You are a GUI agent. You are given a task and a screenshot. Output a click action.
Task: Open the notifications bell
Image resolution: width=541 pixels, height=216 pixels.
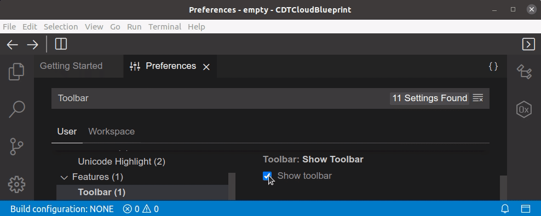pos(505,209)
